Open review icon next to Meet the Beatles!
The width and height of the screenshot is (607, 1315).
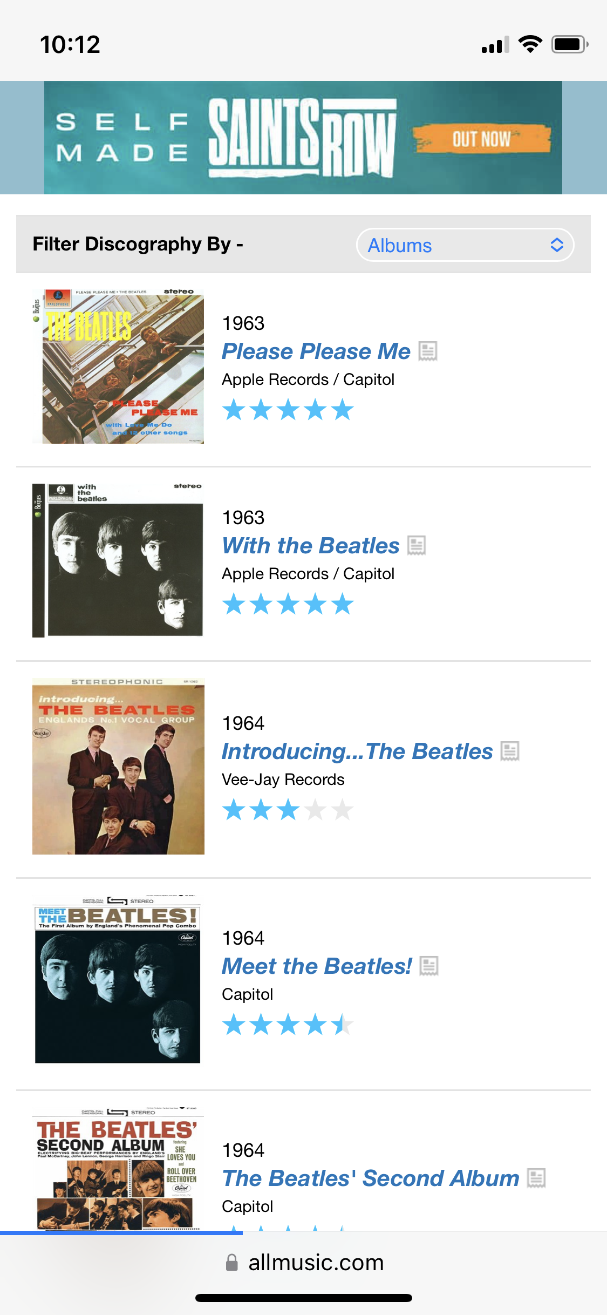tap(429, 966)
